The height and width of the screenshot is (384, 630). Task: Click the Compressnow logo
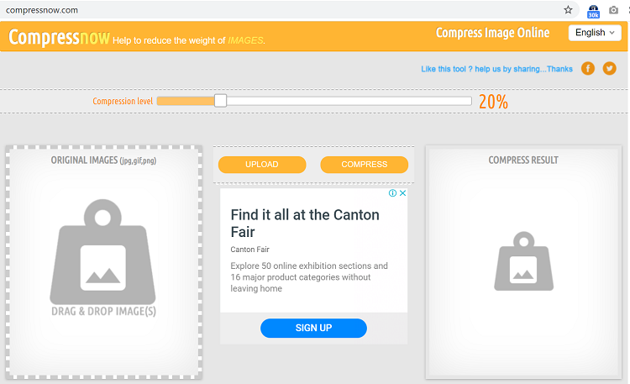click(x=59, y=37)
